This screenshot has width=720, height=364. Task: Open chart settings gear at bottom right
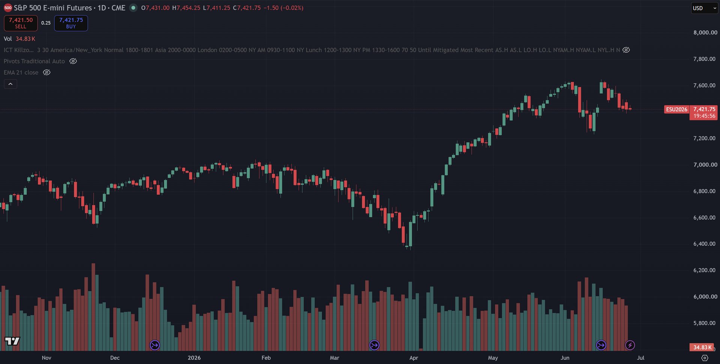(705, 358)
